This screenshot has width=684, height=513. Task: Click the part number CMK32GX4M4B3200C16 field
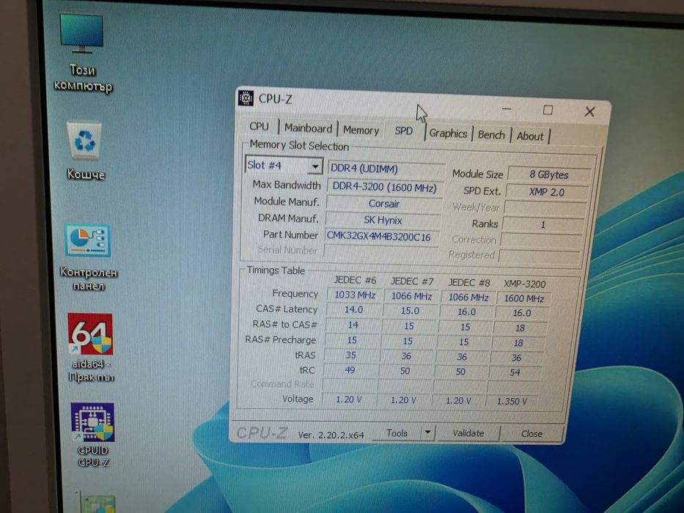pos(381,236)
